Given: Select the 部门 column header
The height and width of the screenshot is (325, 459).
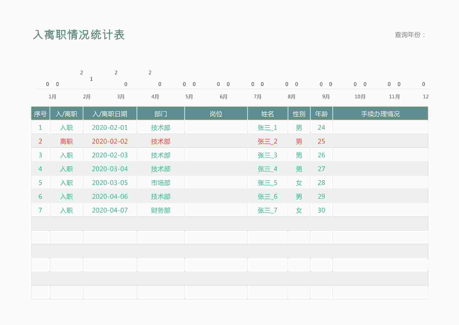Looking at the screenshot, I should coord(161,114).
